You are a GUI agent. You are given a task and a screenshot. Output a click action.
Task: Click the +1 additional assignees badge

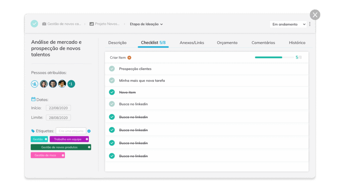tap(71, 84)
